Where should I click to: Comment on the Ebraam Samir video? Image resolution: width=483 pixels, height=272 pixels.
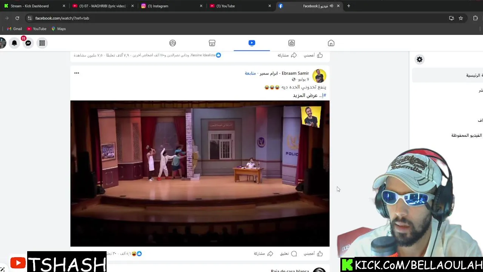click(x=289, y=253)
